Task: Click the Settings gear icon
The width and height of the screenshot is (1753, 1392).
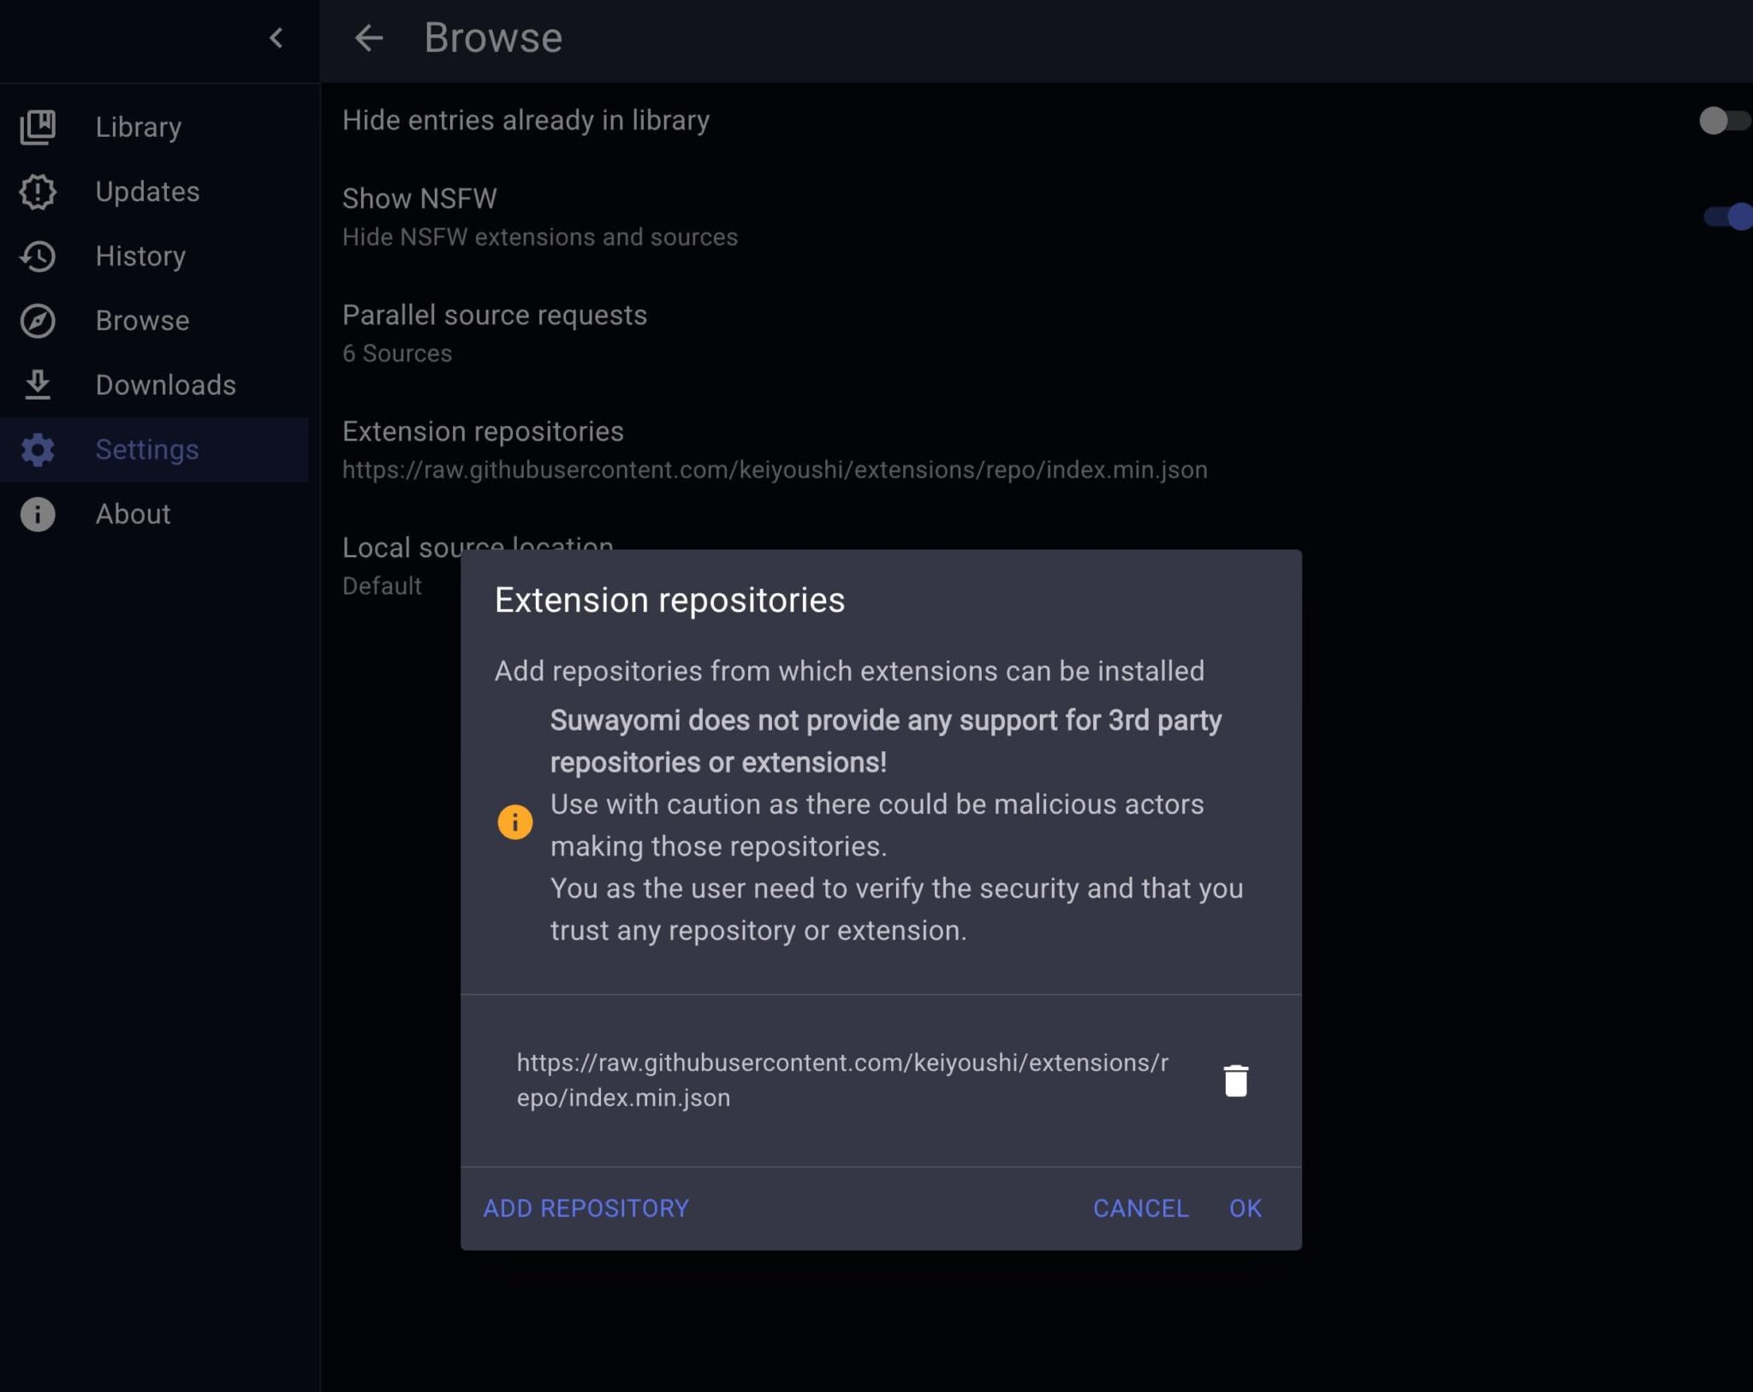Action: tap(38, 449)
